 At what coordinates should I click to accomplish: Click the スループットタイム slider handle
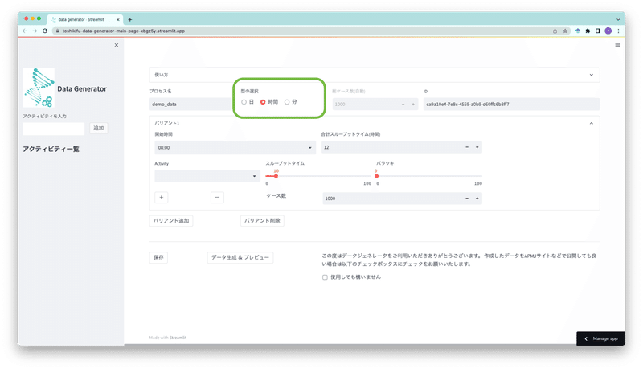[x=276, y=176]
